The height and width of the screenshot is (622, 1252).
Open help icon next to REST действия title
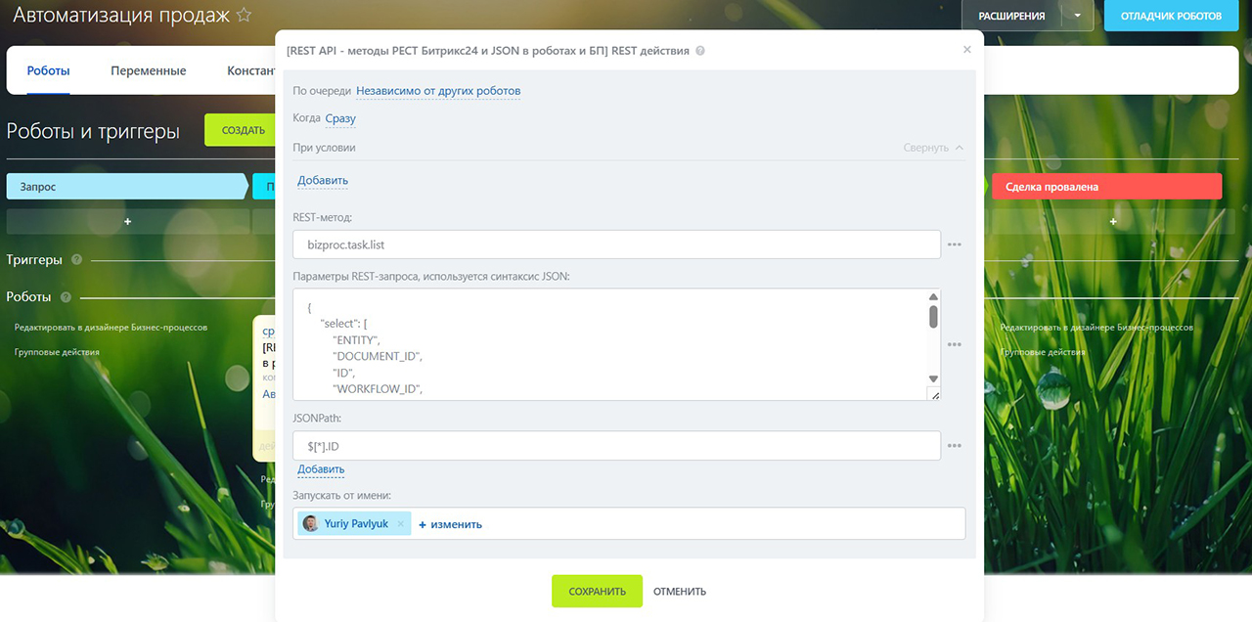click(x=700, y=51)
